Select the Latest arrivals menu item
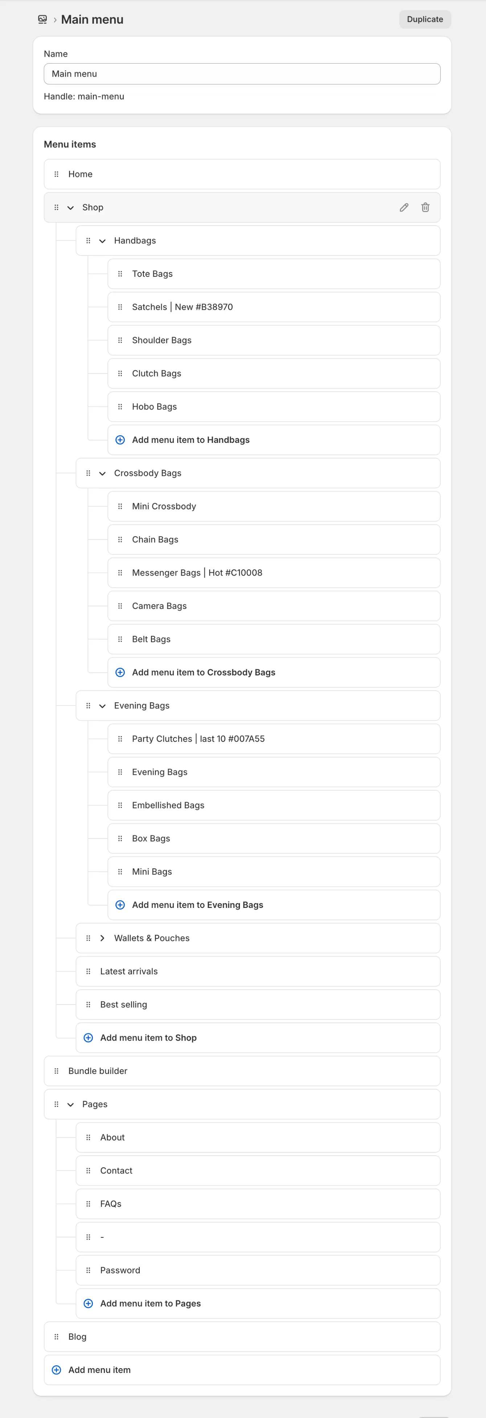 [128, 971]
